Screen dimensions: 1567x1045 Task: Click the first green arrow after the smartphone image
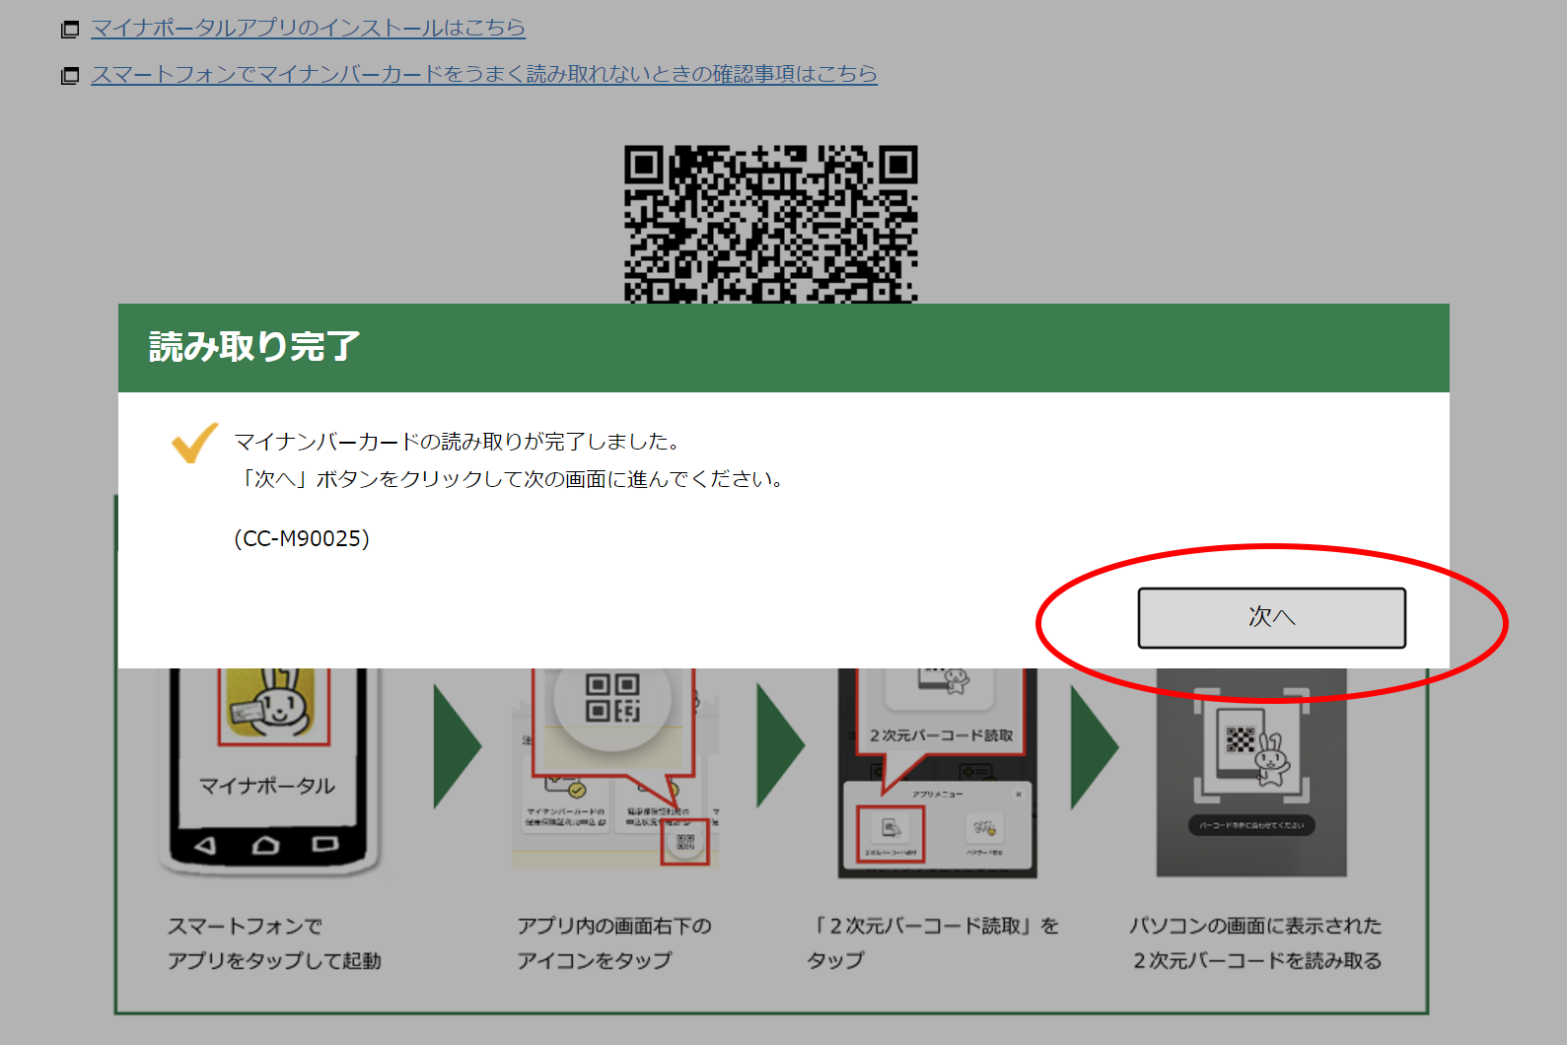457,747
